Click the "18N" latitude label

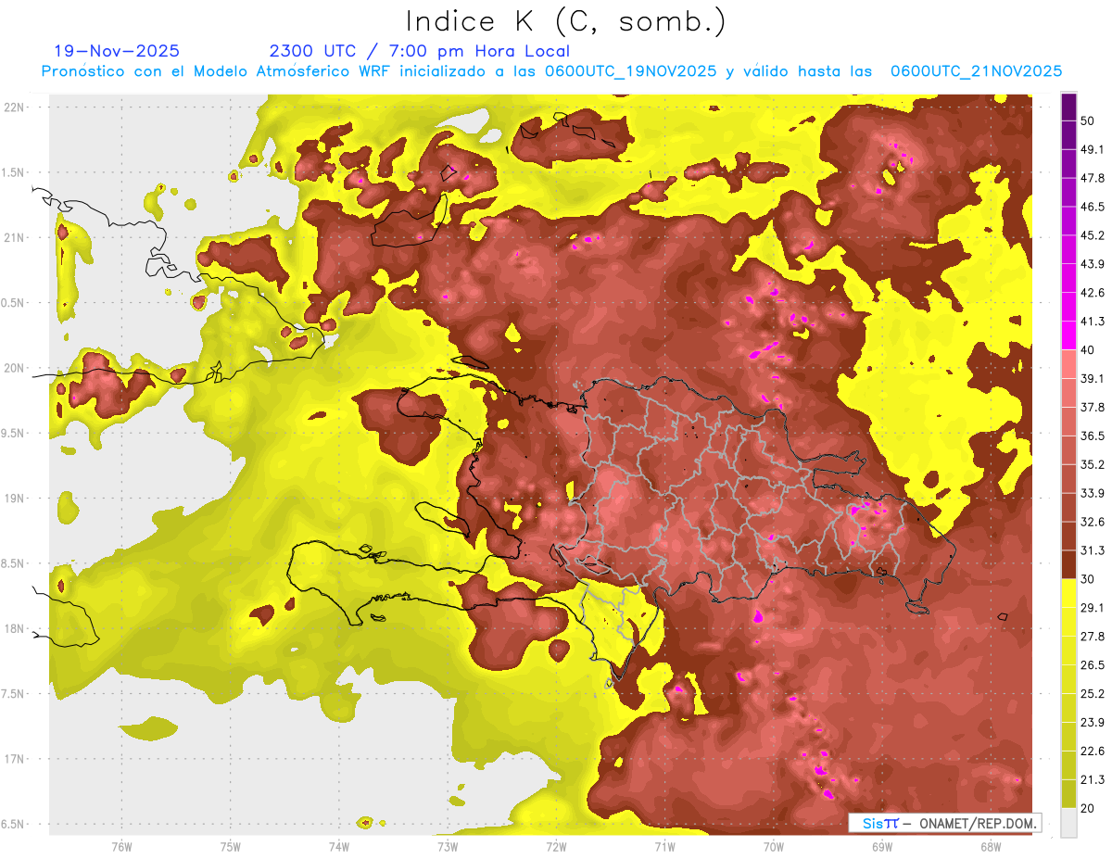tap(13, 628)
